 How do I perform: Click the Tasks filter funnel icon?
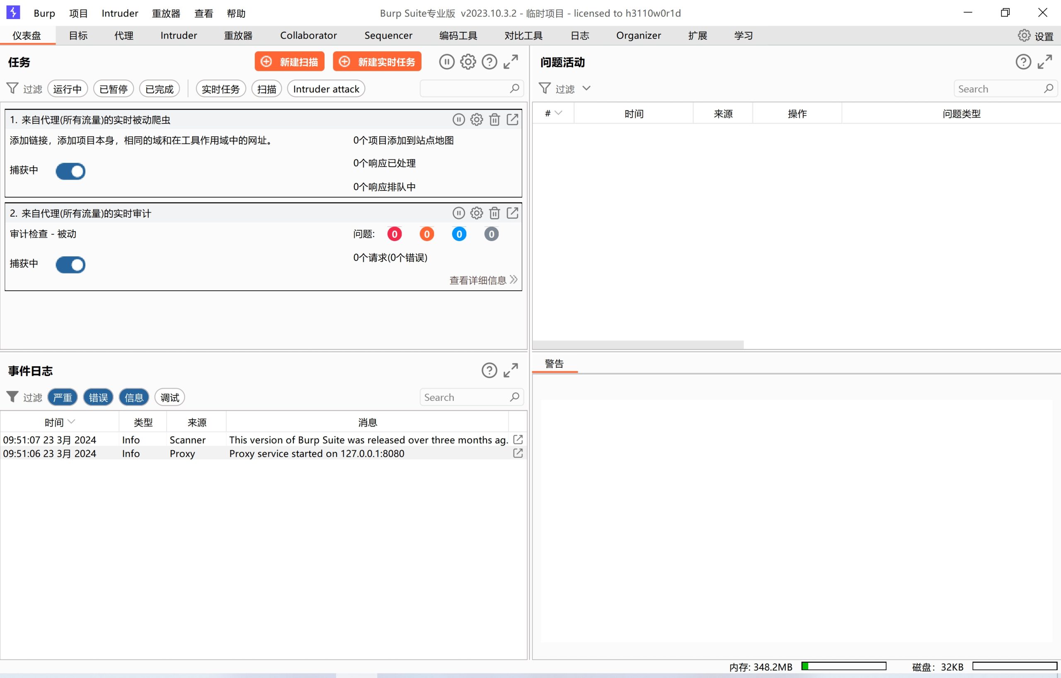(12, 89)
